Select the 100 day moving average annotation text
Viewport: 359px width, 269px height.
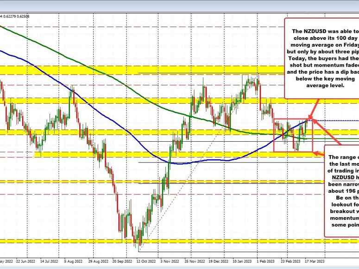pos(323,58)
